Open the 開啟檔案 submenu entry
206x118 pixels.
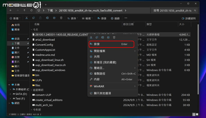(x=113, y=51)
